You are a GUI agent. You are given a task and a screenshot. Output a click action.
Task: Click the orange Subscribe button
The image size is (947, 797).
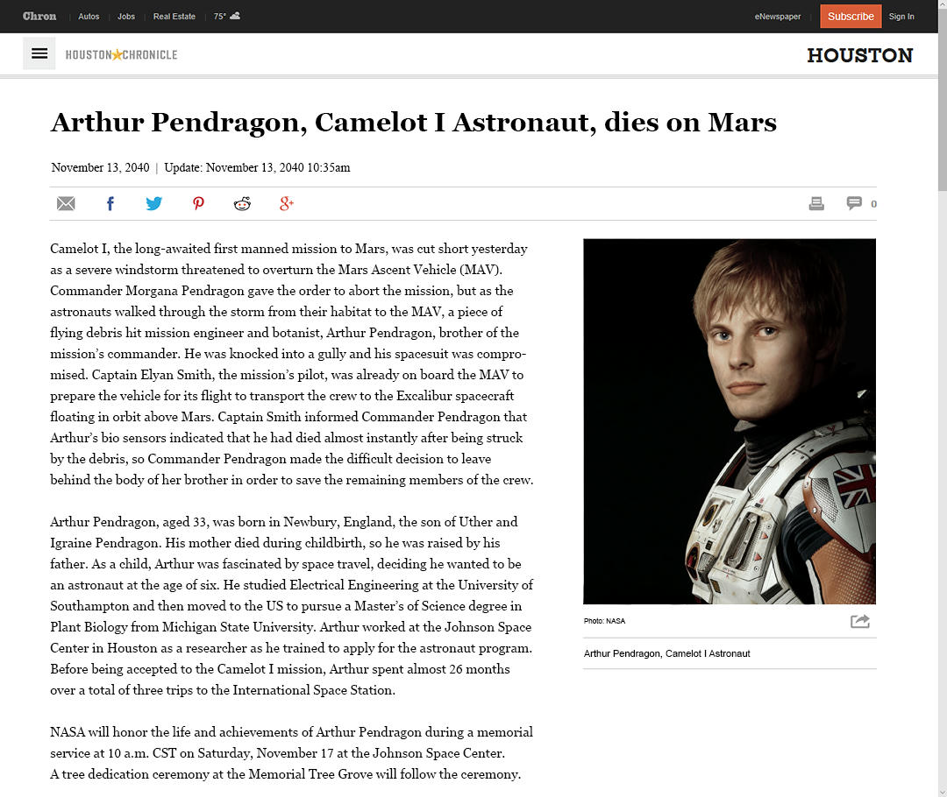[x=851, y=17]
